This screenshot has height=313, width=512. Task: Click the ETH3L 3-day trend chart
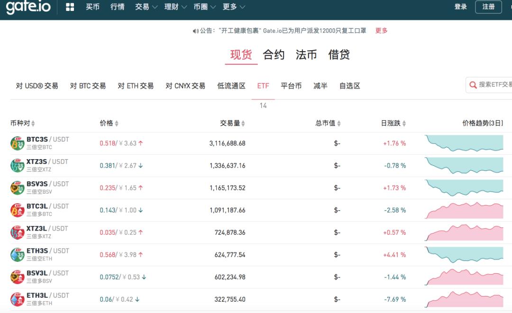(464, 299)
